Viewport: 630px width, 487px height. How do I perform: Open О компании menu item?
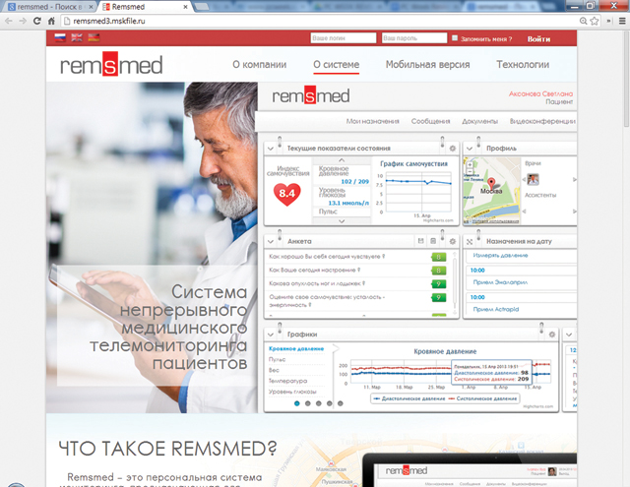pyautogui.click(x=260, y=65)
